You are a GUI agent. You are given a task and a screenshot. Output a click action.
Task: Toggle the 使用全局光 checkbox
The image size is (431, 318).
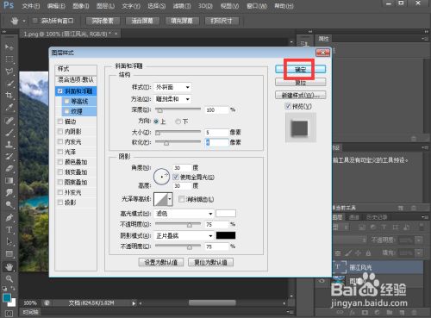pos(176,177)
